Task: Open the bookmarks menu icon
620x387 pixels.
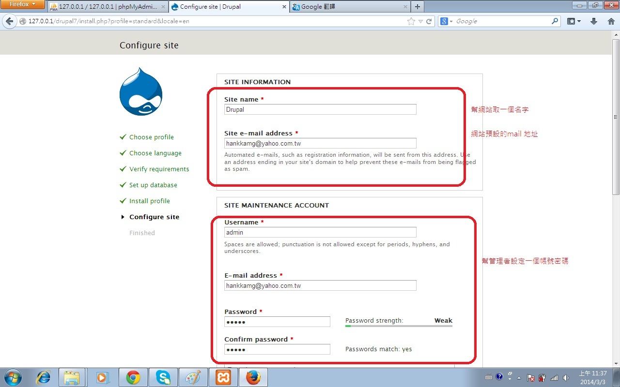Action: click(574, 21)
